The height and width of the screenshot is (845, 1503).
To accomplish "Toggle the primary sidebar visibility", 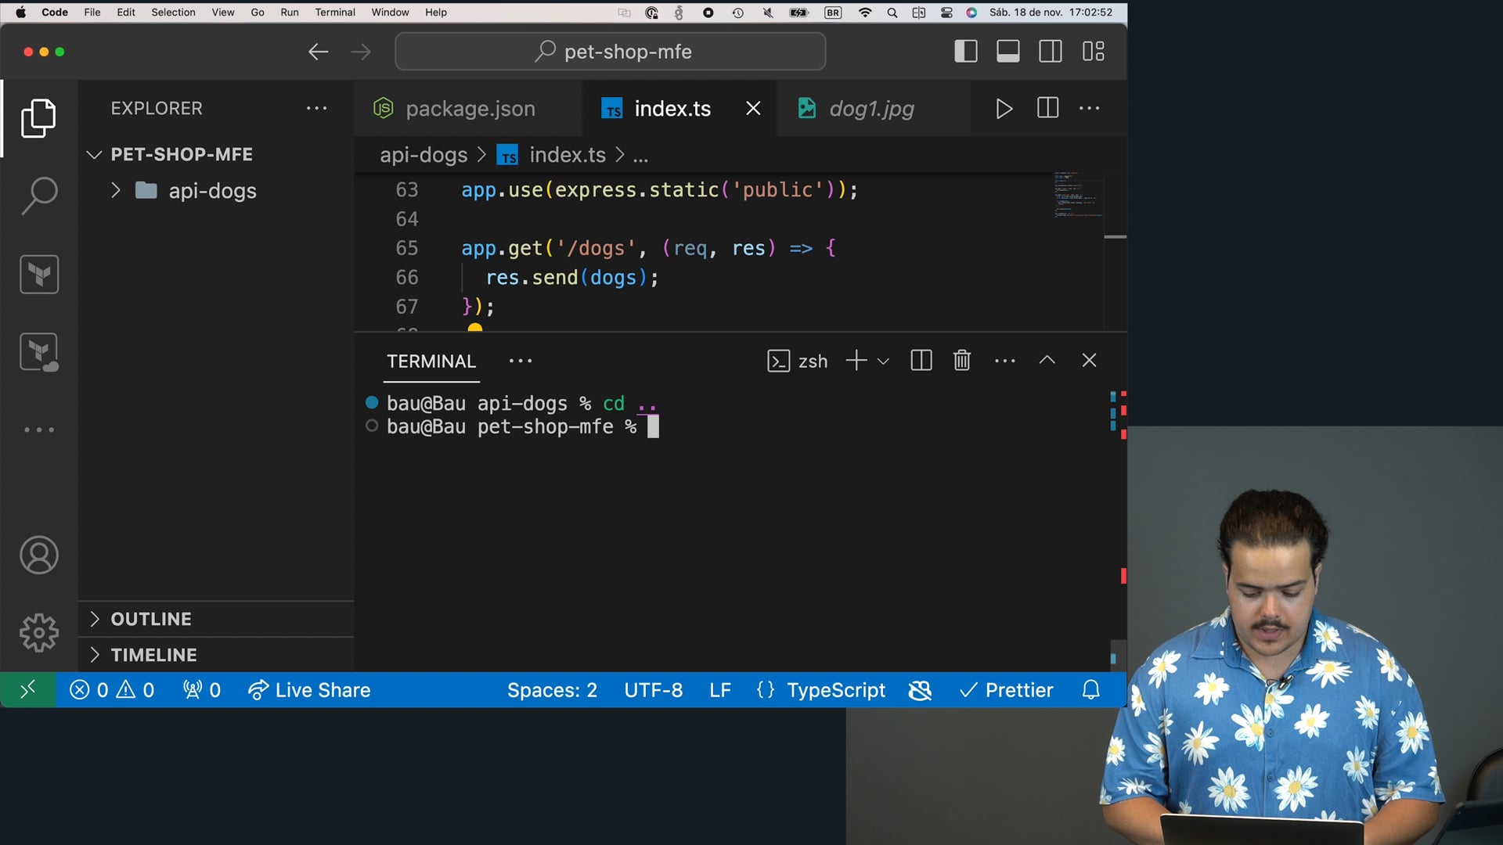I will [x=966, y=52].
